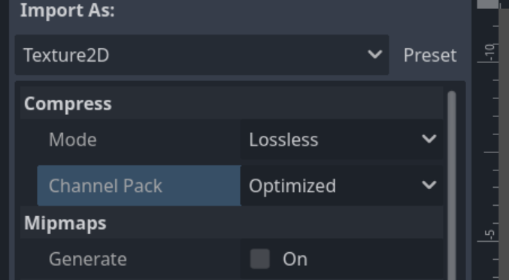Collapse the Mipmaps section header
This screenshot has height=280, width=509.
pos(232,223)
